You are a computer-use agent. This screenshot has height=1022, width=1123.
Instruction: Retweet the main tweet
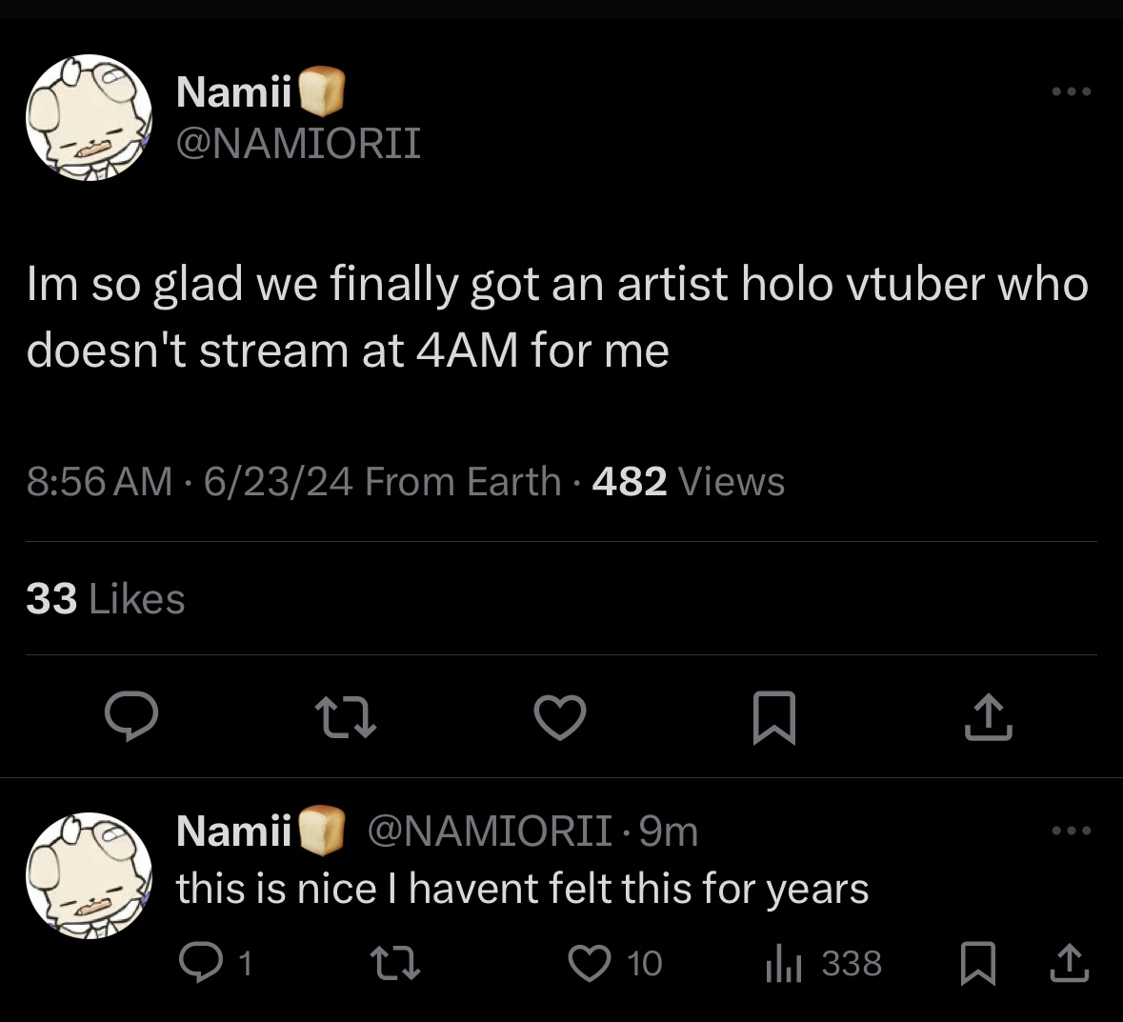346,718
